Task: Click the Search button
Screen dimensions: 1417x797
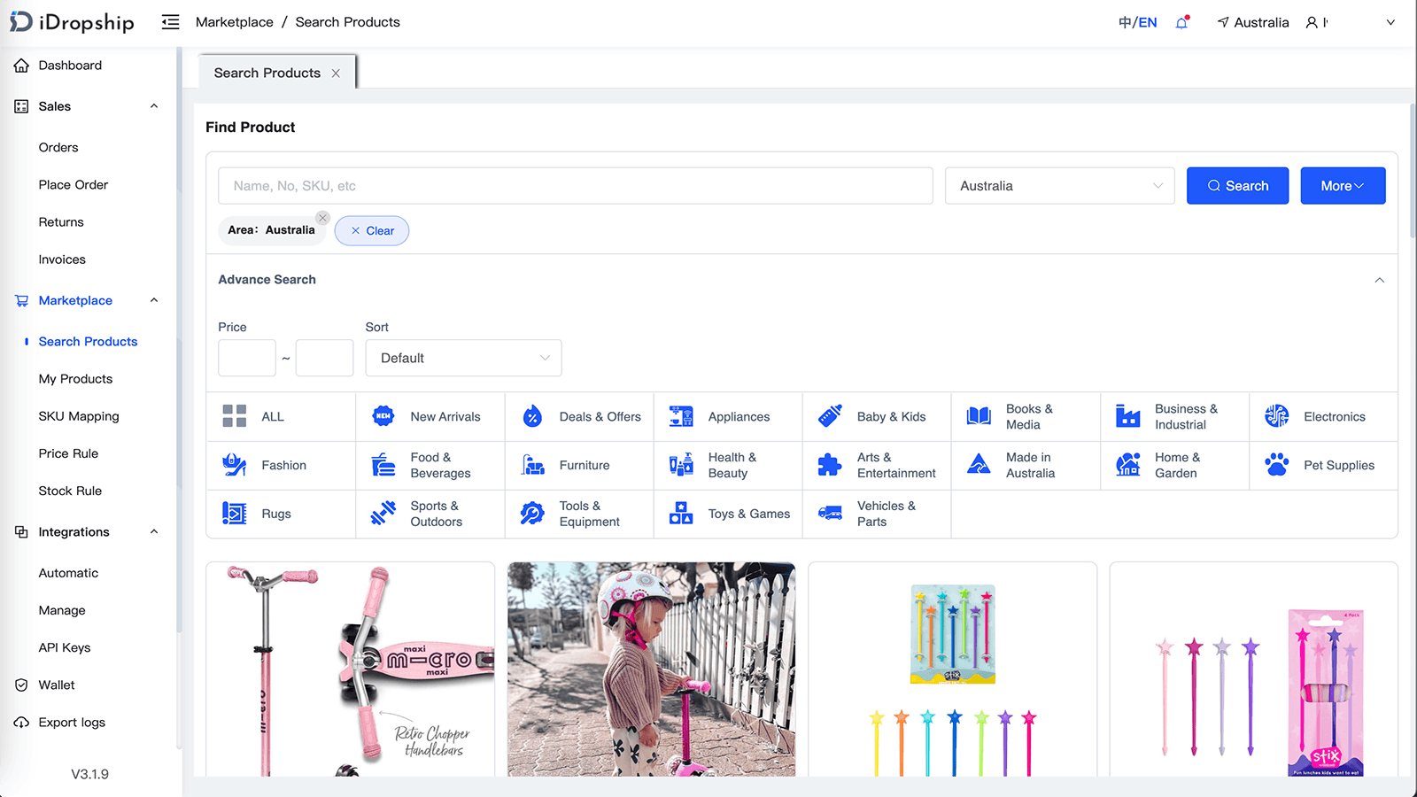Action: coord(1237,186)
